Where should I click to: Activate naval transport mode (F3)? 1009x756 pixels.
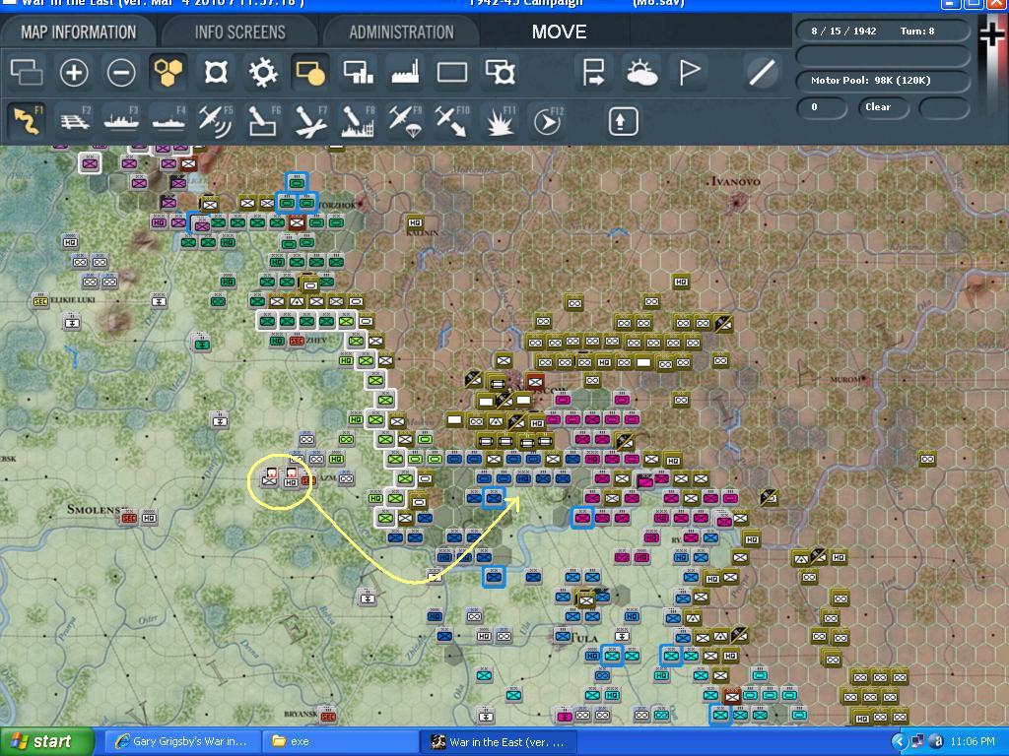[120, 120]
